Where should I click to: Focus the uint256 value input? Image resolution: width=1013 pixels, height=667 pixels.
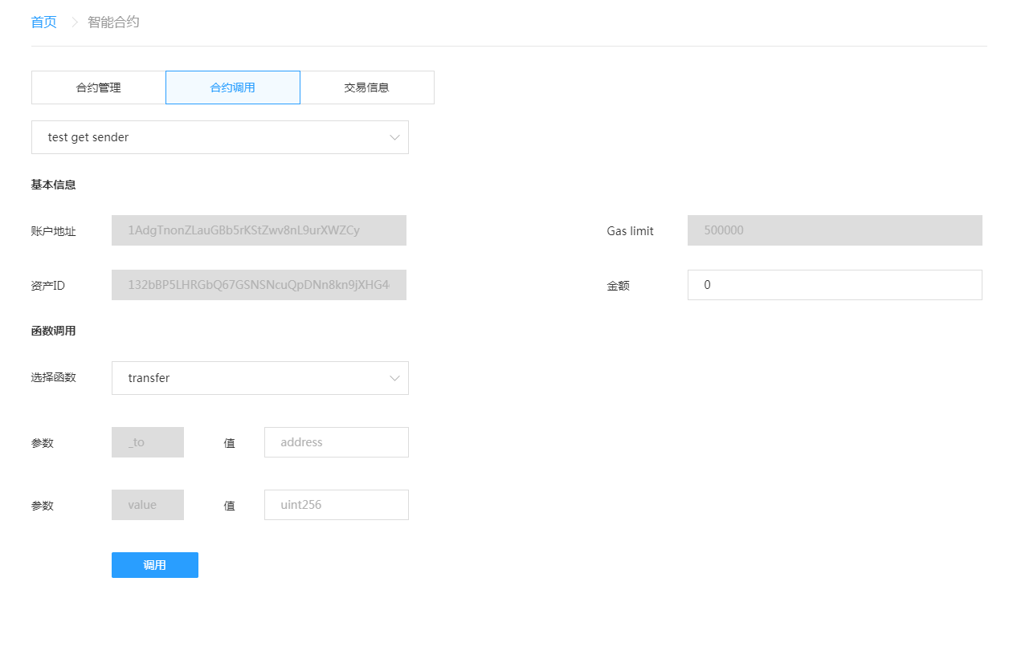tap(336, 505)
